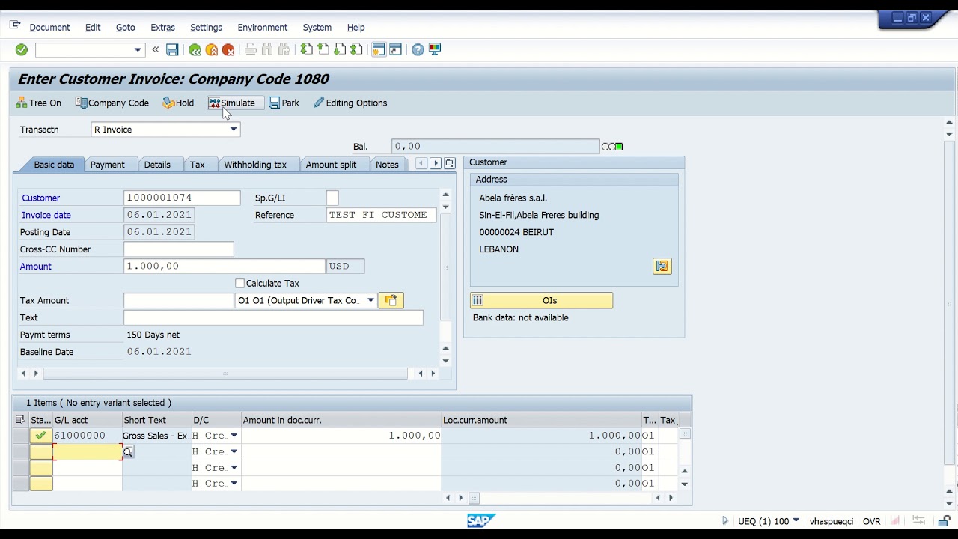Click the Create New Session icon

tap(379, 49)
